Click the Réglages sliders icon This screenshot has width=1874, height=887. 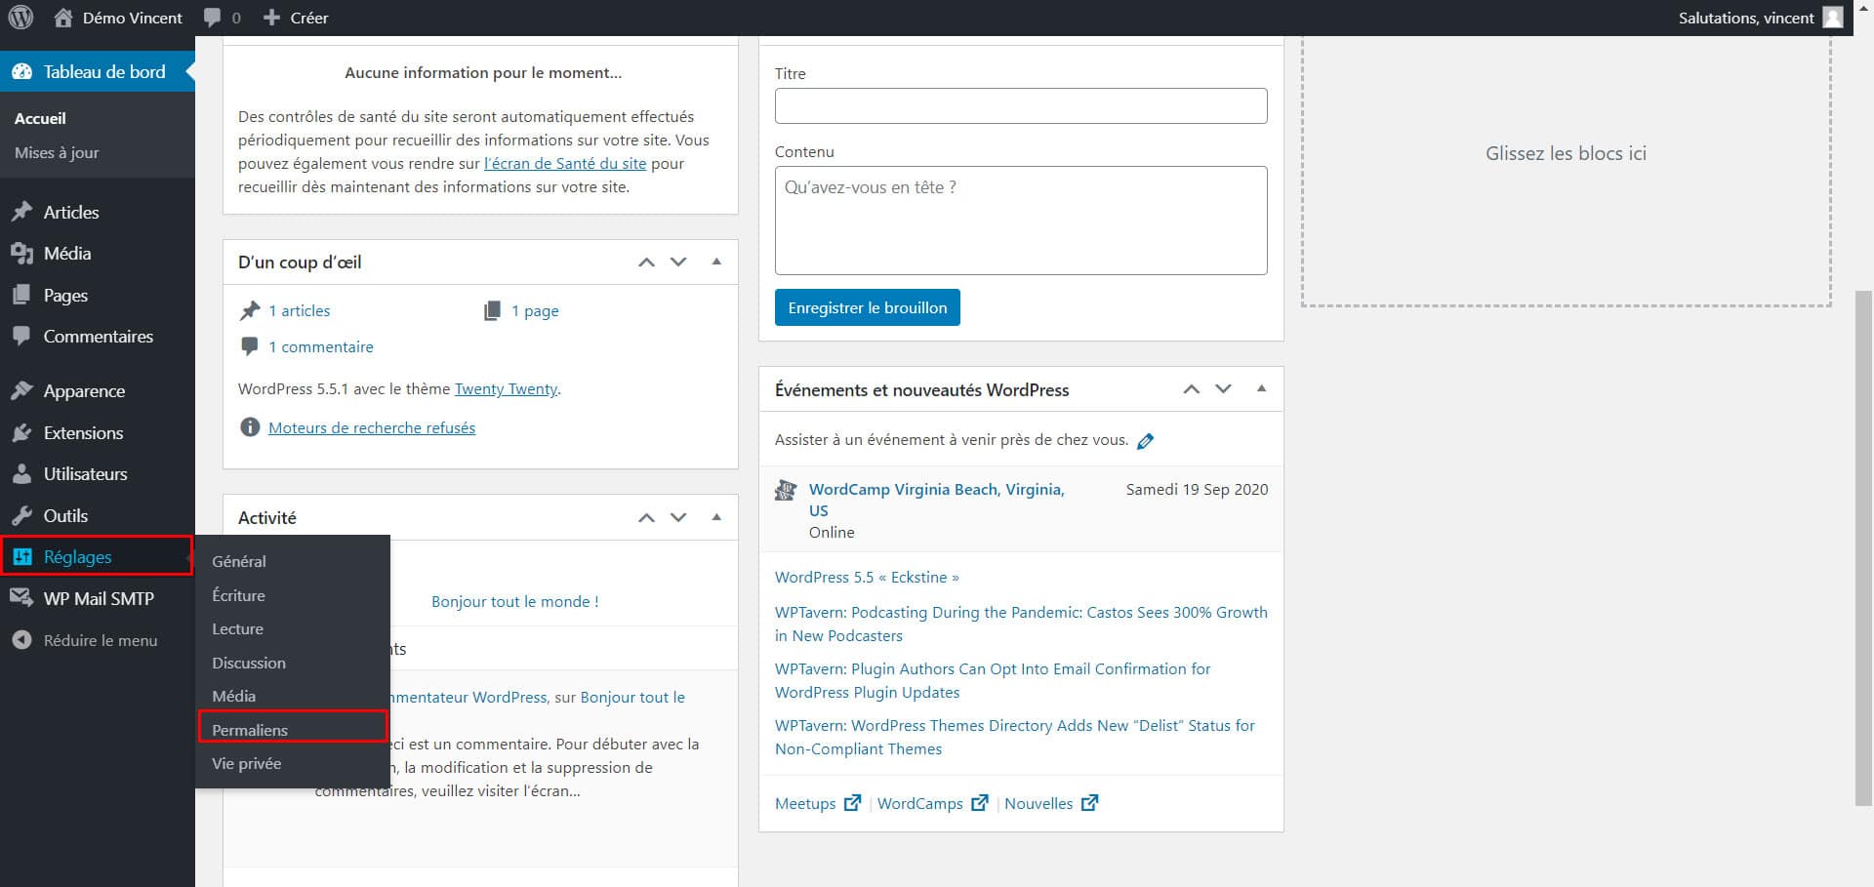[22, 557]
